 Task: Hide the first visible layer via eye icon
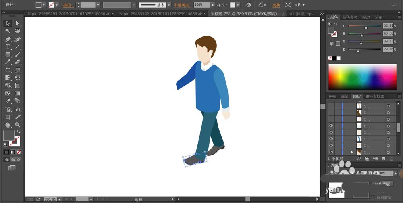point(331,126)
